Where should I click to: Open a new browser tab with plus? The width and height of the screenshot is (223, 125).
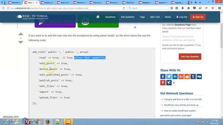196,2
